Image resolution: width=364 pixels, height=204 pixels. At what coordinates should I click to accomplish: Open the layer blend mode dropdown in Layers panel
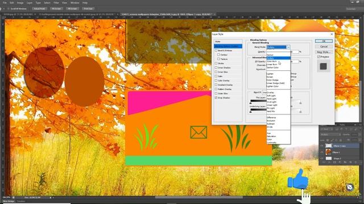click(330, 134)
